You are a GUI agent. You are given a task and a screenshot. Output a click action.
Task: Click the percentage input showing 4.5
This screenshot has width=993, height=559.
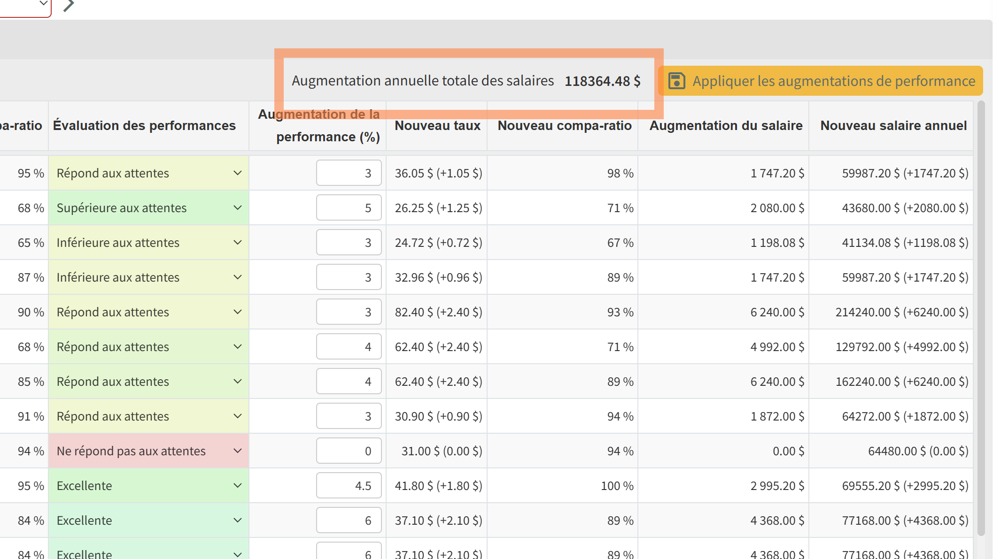click(x=349, y=486)
